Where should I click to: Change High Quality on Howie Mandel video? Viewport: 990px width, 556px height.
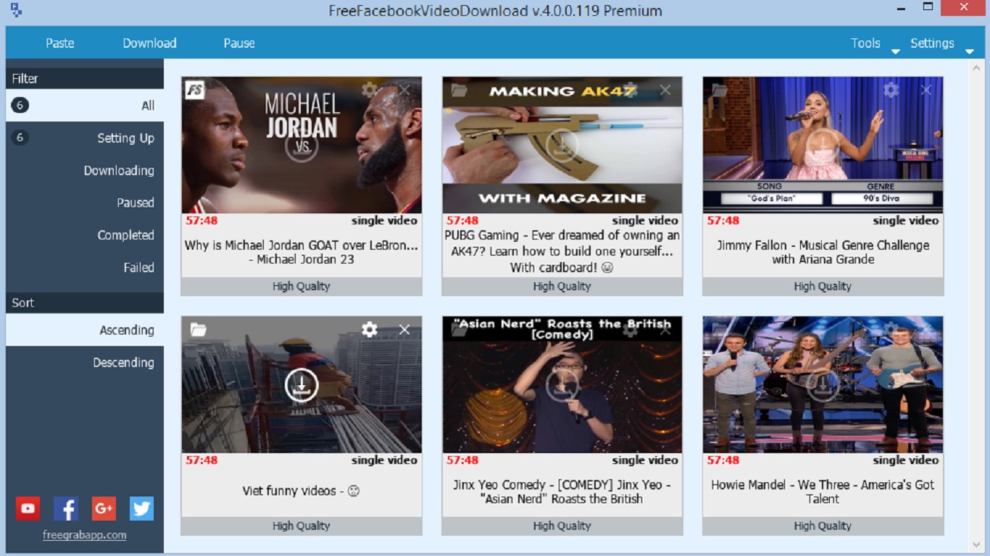[x=823, y=526]
